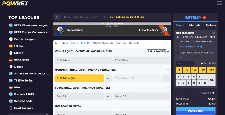Screen dimensions: 225x115
Task: Click the stake input field
Action: pyautogui.click(x=185, y=63)
